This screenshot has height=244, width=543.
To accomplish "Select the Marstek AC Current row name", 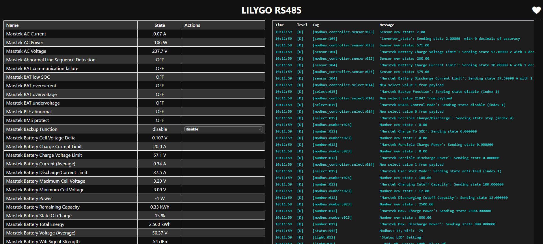I will click(x=26, y=34).
